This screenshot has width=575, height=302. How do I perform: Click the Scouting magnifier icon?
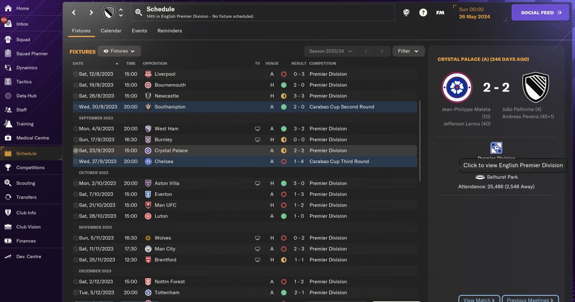tap(8, 183)
